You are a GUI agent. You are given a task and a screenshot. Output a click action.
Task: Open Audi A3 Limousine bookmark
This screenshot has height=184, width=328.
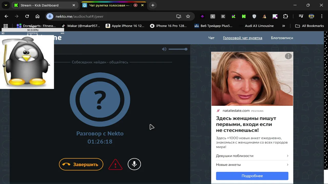coord(256,26)
